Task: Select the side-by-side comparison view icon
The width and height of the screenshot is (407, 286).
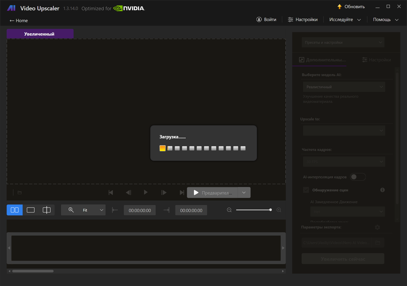Action: [14, 210]
